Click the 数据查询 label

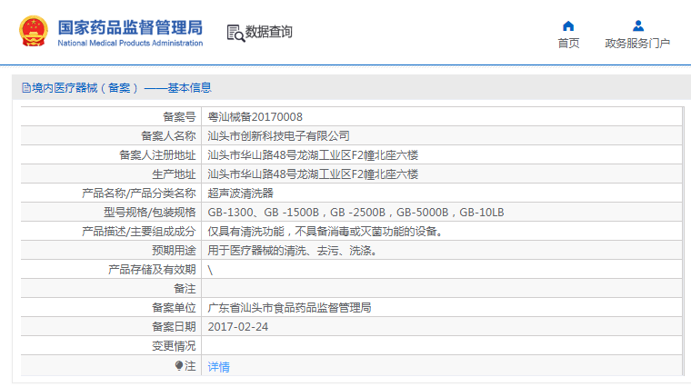pyautogui.click(x=269, y=32)
